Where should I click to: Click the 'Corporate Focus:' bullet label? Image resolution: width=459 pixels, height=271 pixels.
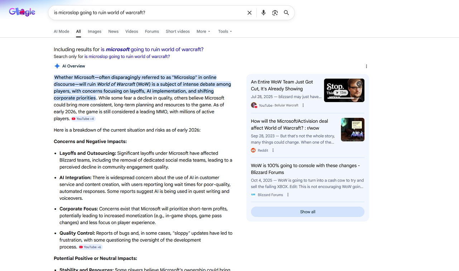78,209
